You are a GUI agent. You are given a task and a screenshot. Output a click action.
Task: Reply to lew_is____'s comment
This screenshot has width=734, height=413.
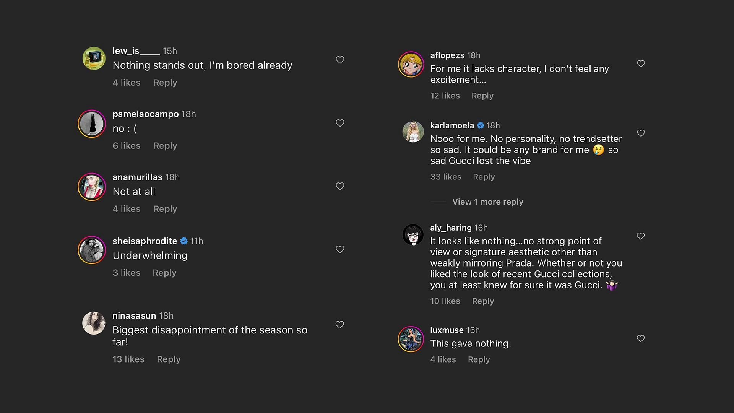165,83
